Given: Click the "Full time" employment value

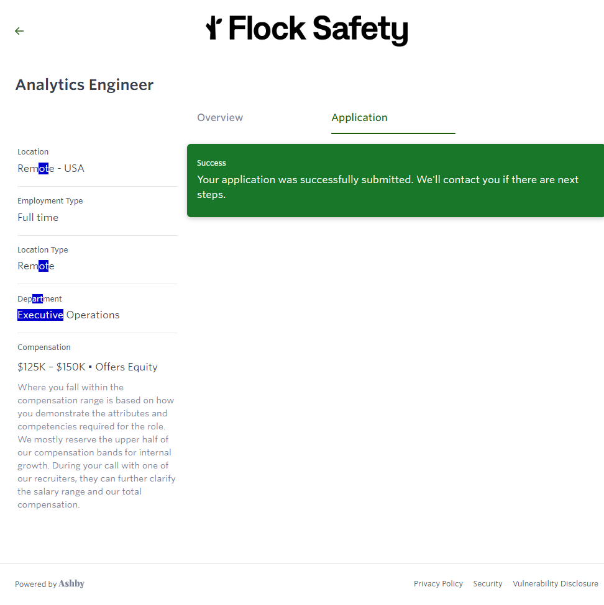Looking at the screenshot, I should point(38,217).
